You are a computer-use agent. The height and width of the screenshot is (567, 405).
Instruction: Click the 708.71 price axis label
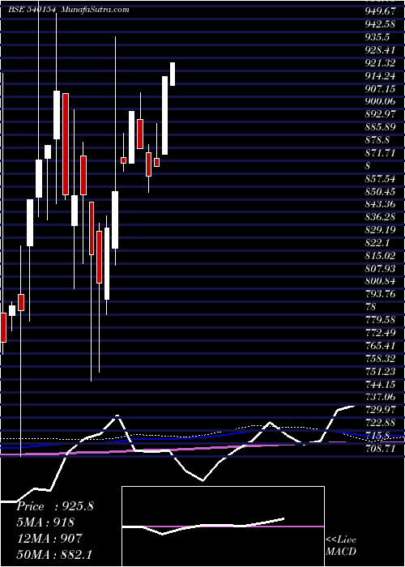[x=380, y=448]
